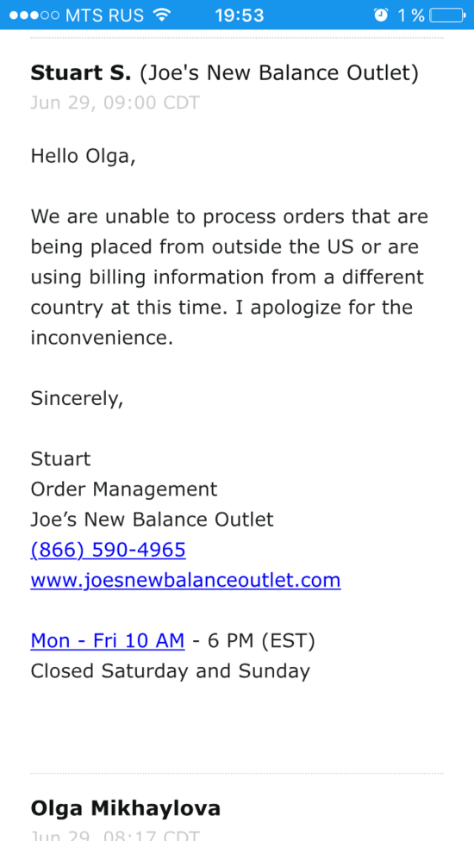Tap the MTS RUS carrier label
474x841 pixels.
tap(104, 15)
